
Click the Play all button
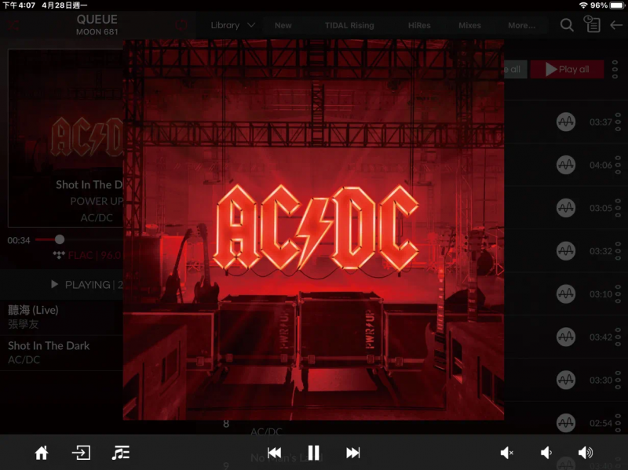coord(567,69)
